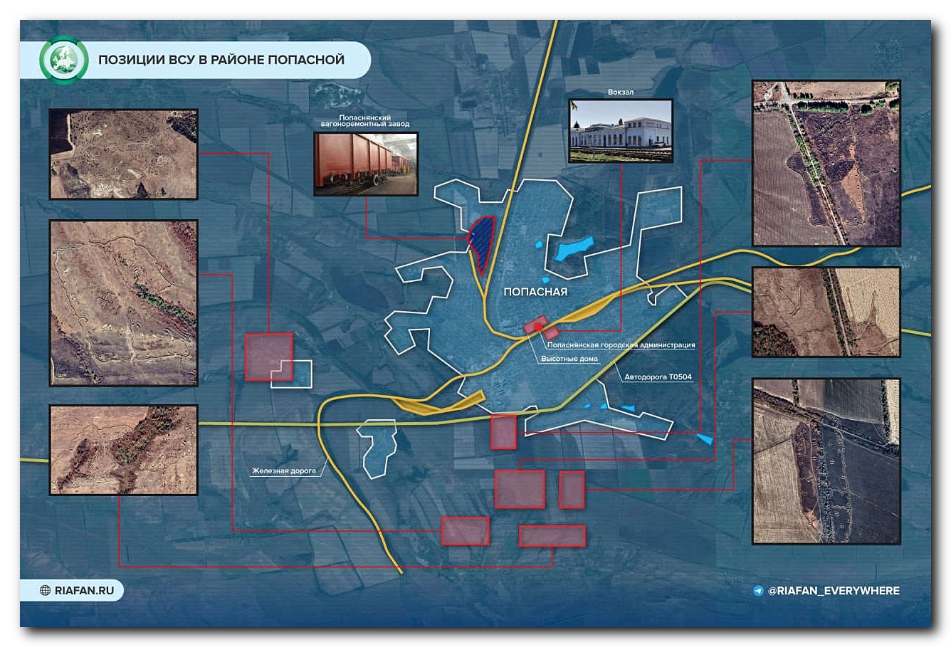Click 'Попаснянский вагоноремонтный завод' caption text
The image size is (951, 647).
click(364, 120)
